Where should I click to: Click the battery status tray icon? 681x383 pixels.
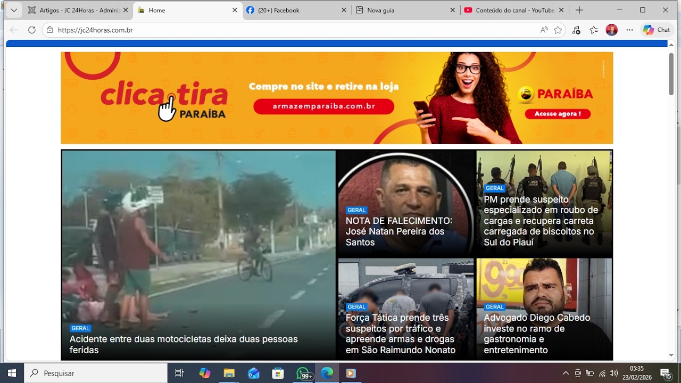pos(589,373)
